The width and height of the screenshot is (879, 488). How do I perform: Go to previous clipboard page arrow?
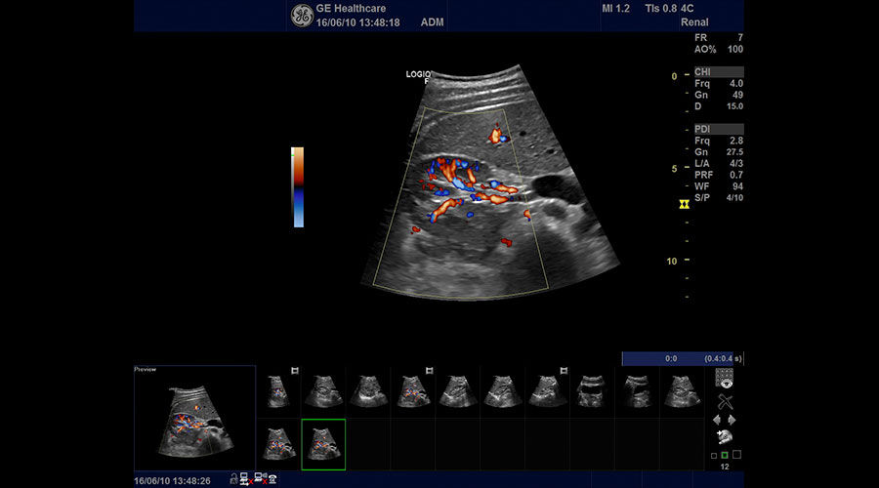(717, 420)
